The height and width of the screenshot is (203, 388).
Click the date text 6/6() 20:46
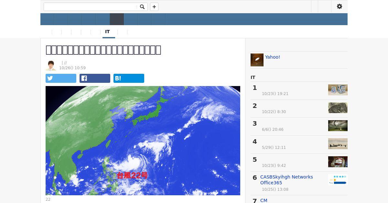coord(273,130)
